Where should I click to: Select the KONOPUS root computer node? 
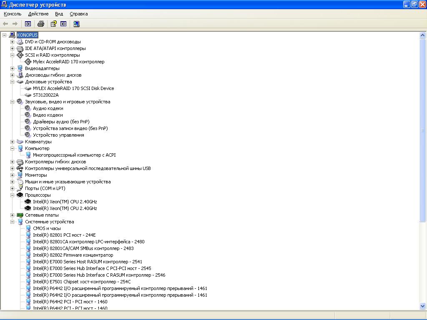click(x=27, y=35)
